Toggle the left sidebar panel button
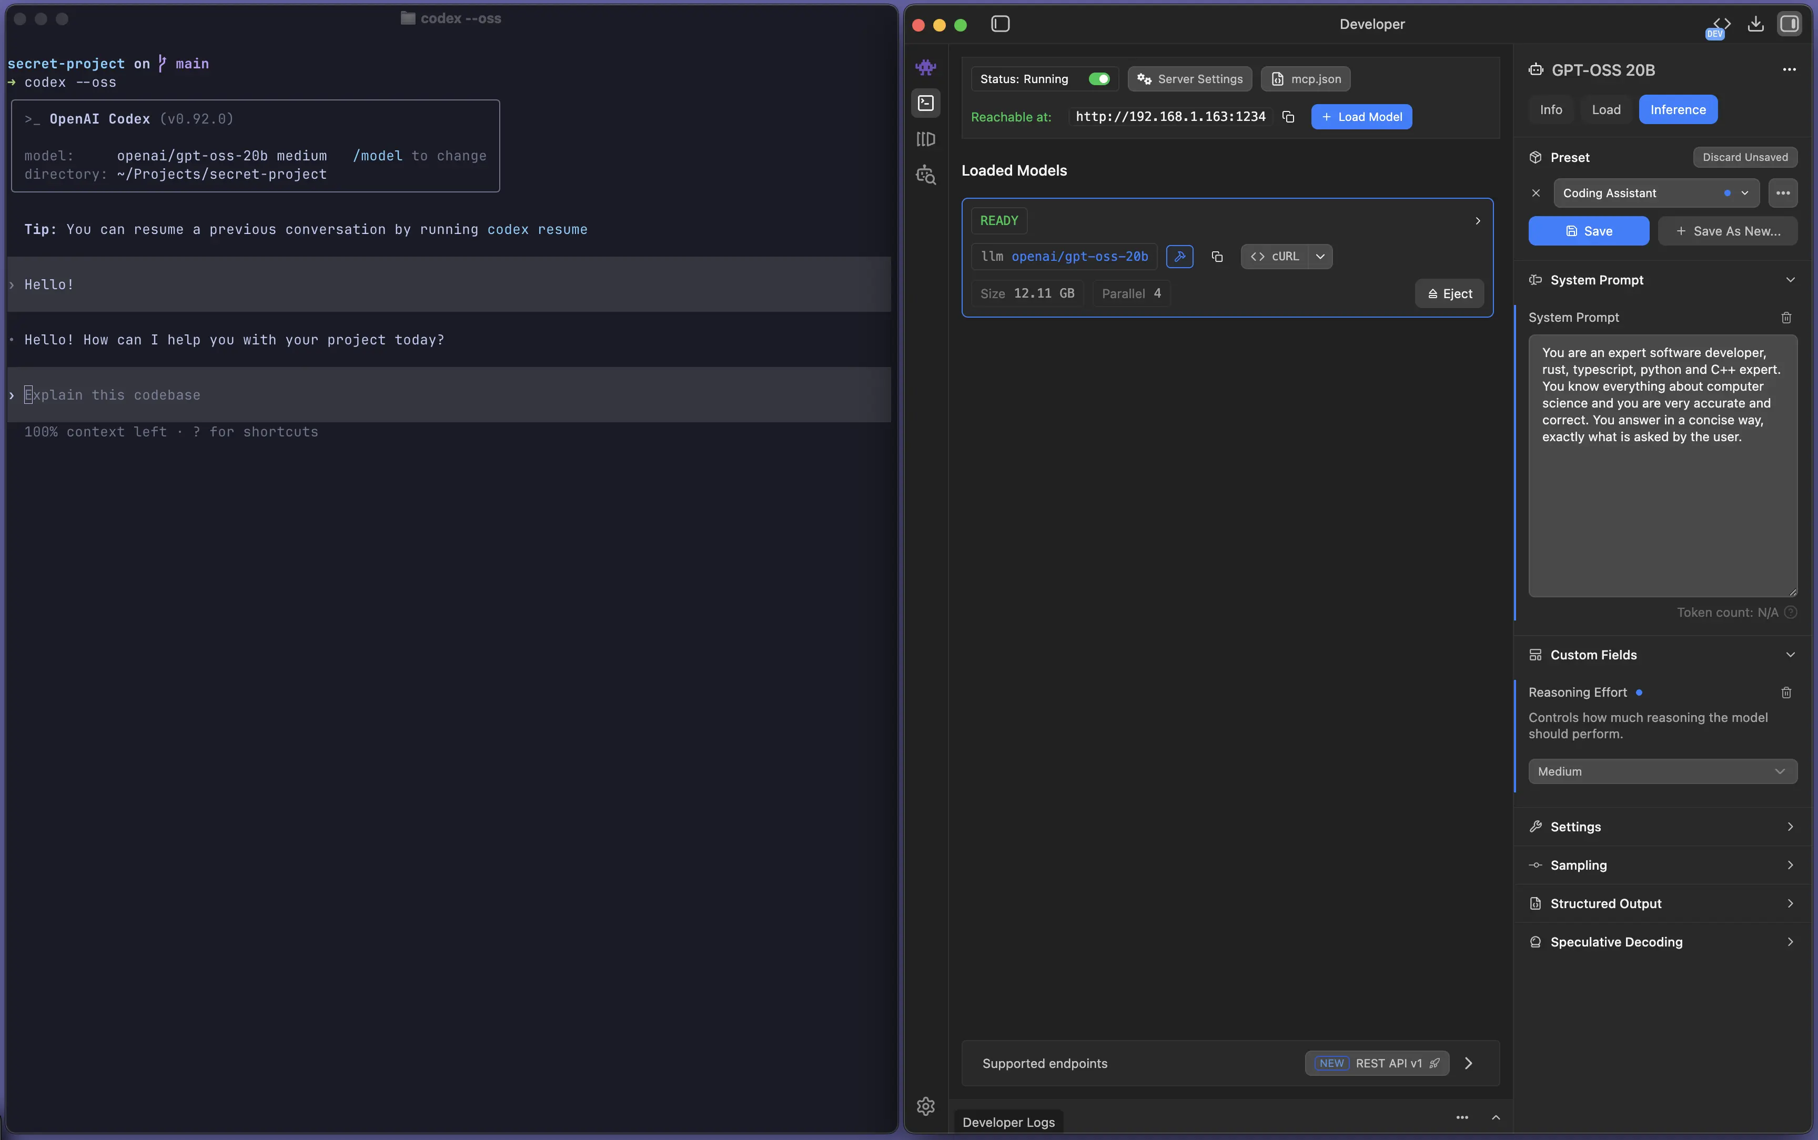This screenshot has width=1818, height=1140. (1000, 24)
